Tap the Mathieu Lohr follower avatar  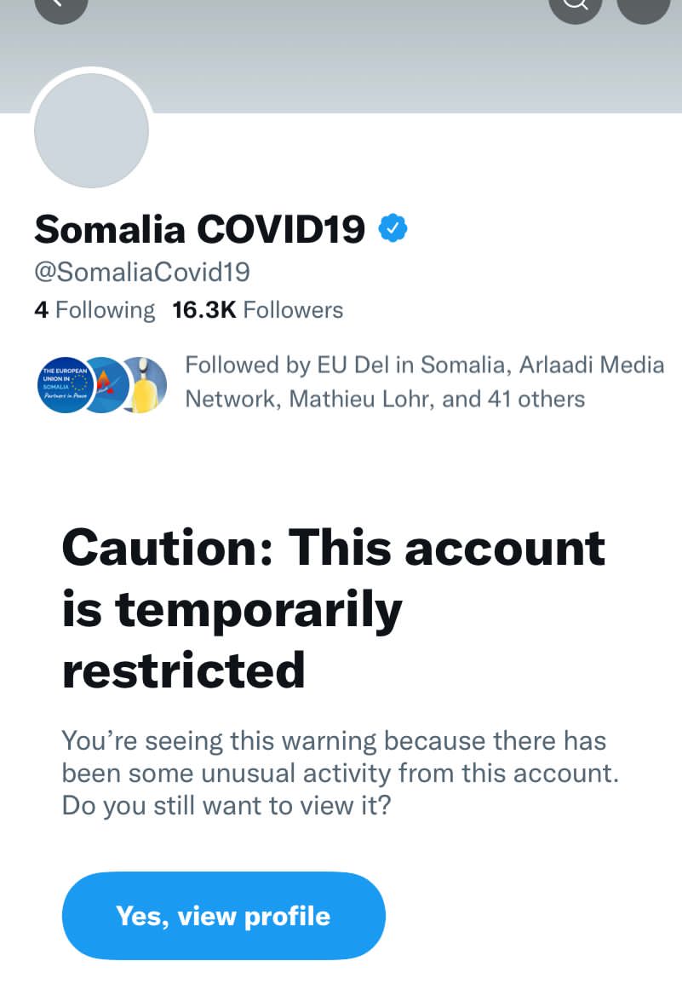click(145, 385)
